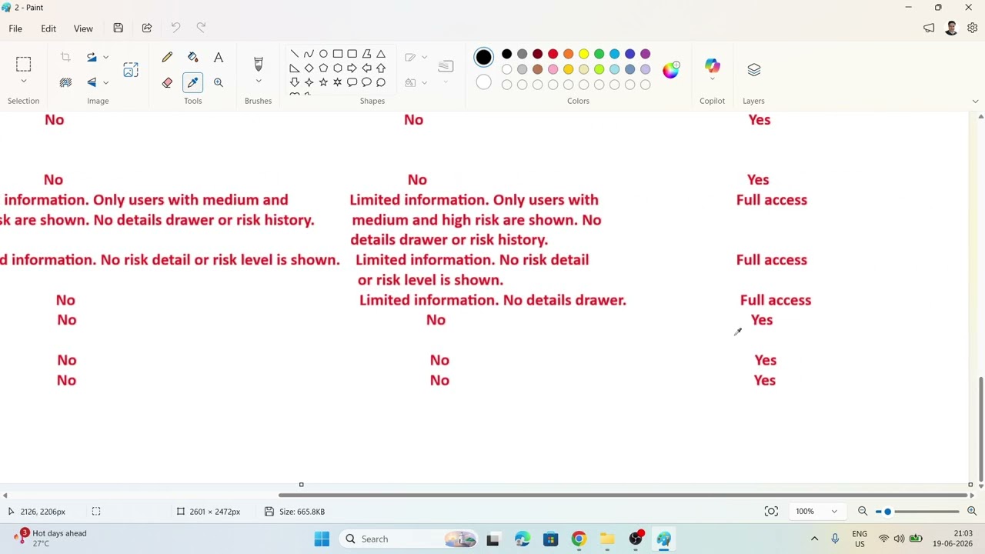Open the File menu
Viewport: 985px width, 554px height.
point(15,28)
